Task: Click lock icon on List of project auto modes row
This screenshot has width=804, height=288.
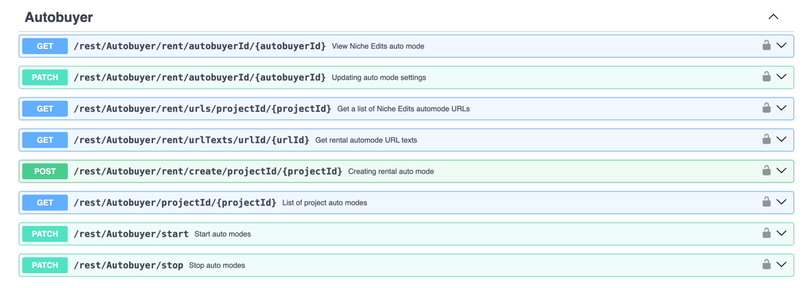Action: point(766,202)
